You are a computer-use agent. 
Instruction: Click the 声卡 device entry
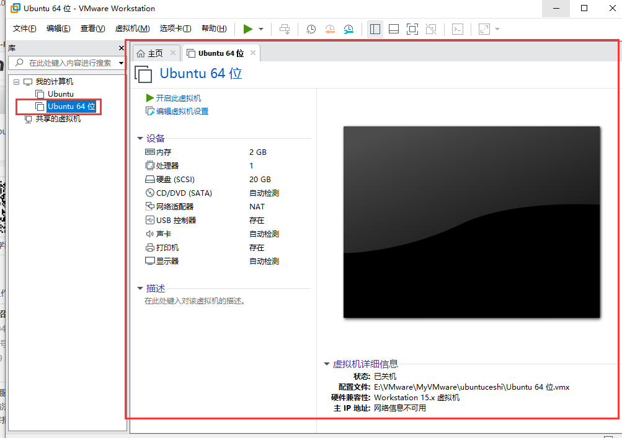click(158, 234)
